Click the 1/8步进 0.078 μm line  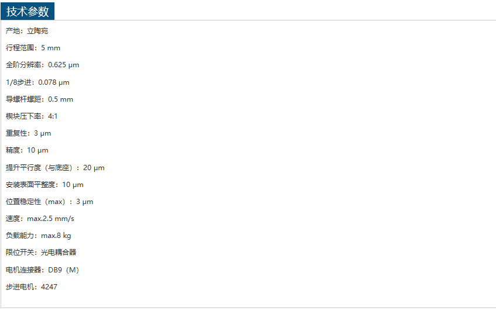click(x=37, y=82)
